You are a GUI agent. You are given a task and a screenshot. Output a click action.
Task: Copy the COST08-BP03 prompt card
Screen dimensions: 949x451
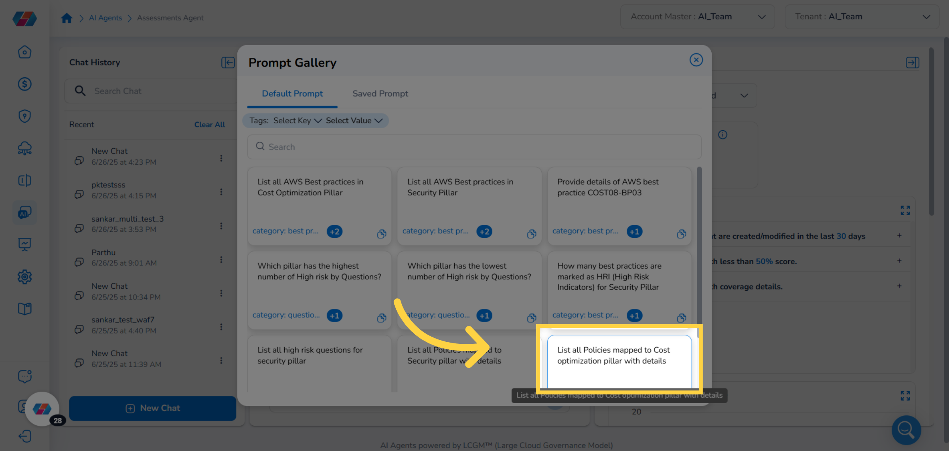(681, 234)
